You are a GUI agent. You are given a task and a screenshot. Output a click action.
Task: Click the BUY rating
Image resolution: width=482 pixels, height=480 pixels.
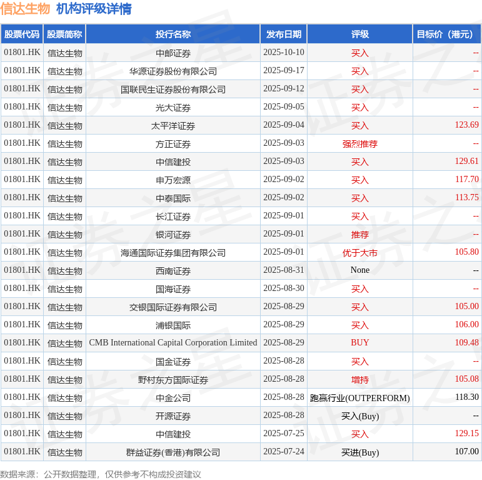click(x=360, y=342)
